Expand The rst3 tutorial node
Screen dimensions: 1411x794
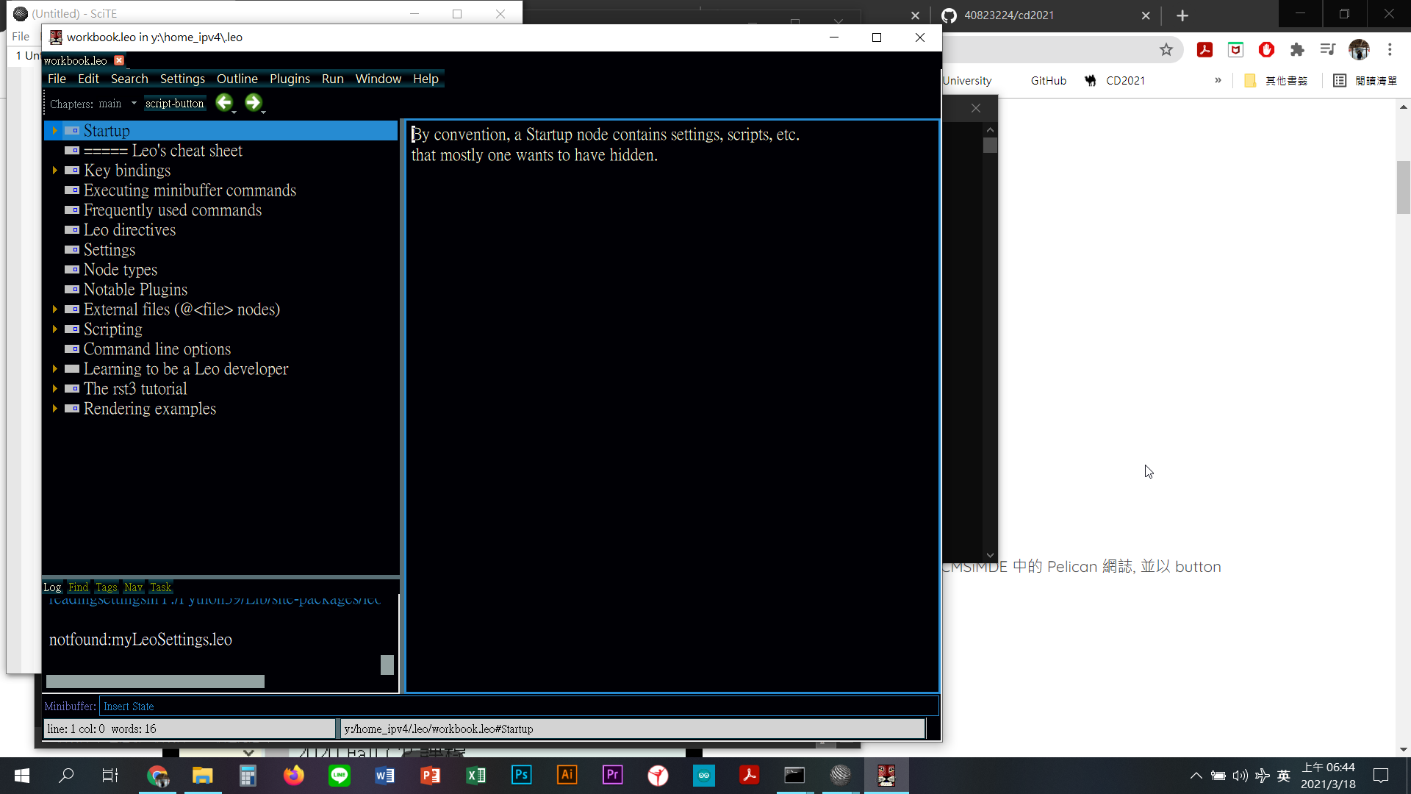54,389
